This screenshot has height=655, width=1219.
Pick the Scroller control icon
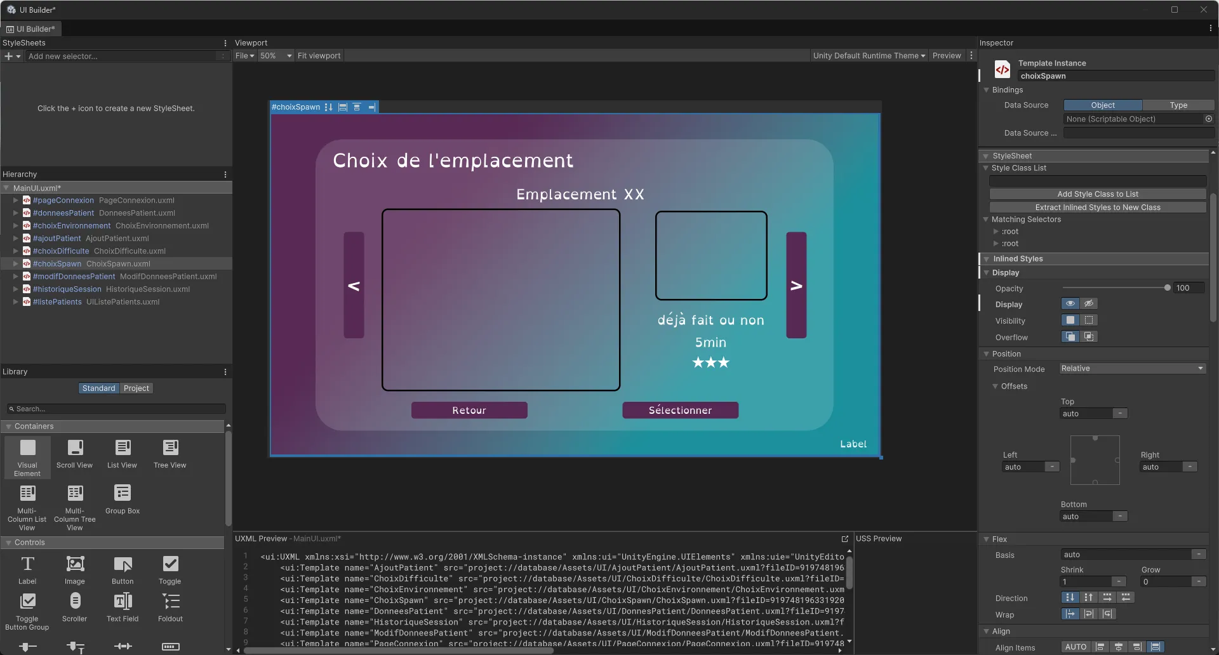pyautogui.click(x=75, y=601)
